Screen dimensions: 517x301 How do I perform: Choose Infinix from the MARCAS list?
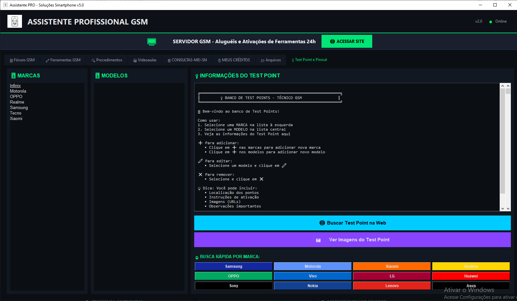[x=15, y=86]
